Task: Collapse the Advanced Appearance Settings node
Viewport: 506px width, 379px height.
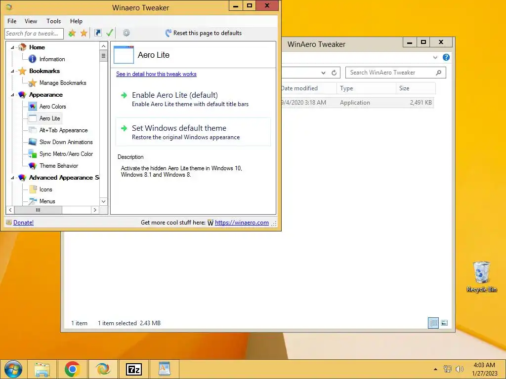Action: tap(12, 178)
